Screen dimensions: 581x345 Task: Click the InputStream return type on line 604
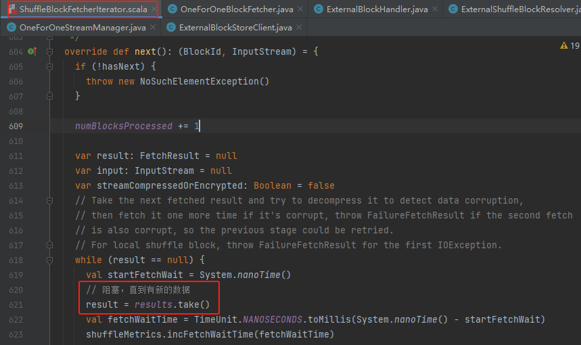coord(262,51)
